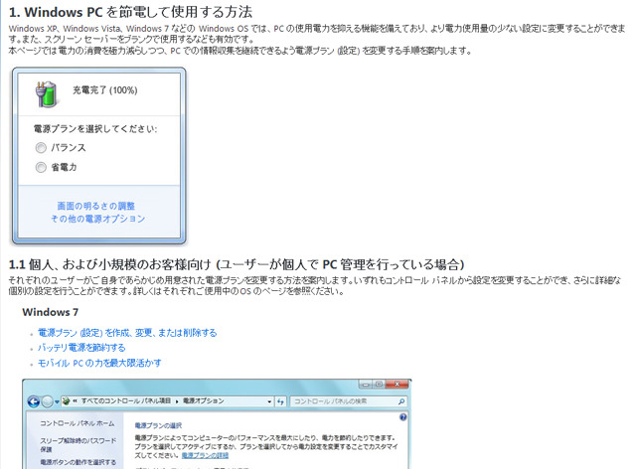Viewport: 636px width, 469px height.
Task: Click the power options icon in address bar
Action: [x=67, y=401]
